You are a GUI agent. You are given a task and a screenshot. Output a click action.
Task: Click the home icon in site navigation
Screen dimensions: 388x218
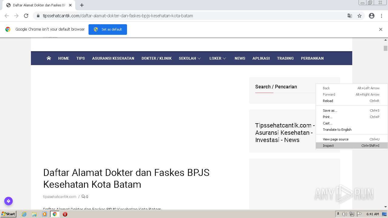(x=49, y=58)
